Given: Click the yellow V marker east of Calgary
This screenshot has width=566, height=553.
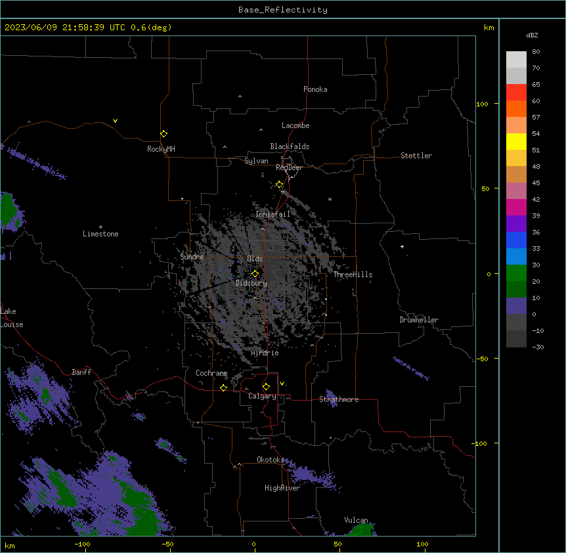Looking at the screenshot, I should [282, 384].
